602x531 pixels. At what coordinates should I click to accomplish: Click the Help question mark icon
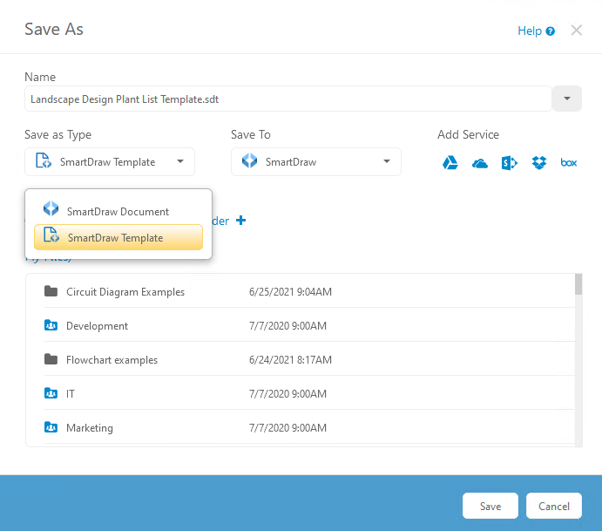coord(551,31)
